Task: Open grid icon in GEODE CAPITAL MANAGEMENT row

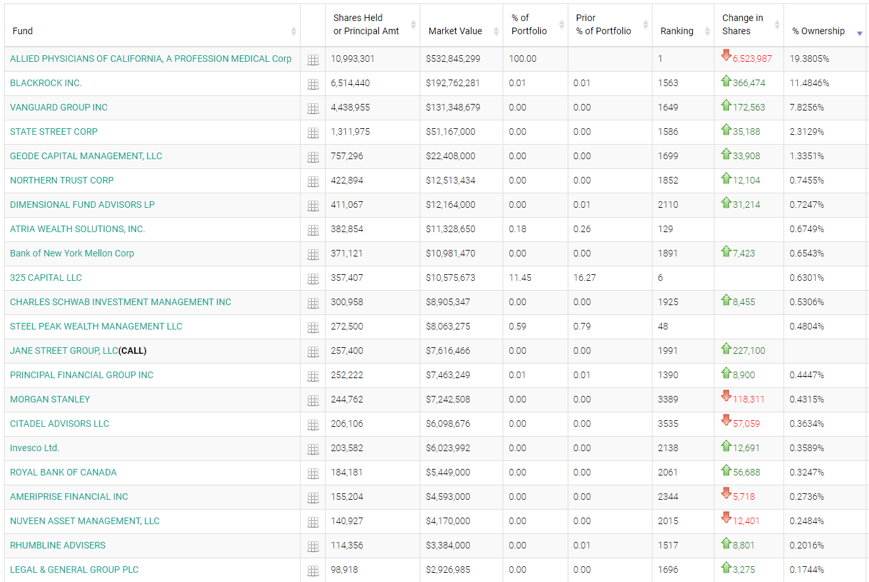Action: tap(313, 157)
